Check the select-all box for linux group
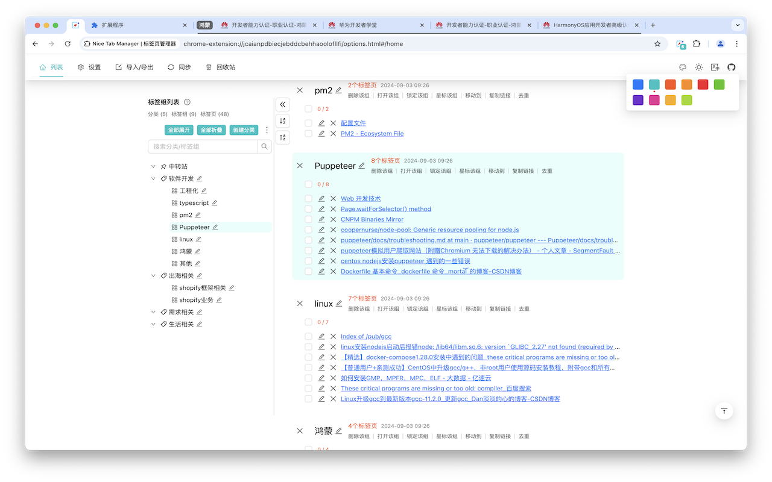The image size is (772, 482). (x=308, y=322)
